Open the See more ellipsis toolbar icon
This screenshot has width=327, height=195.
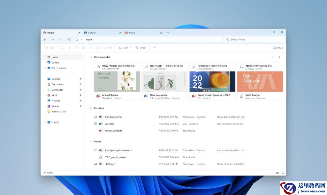click(x=155, y=48)
